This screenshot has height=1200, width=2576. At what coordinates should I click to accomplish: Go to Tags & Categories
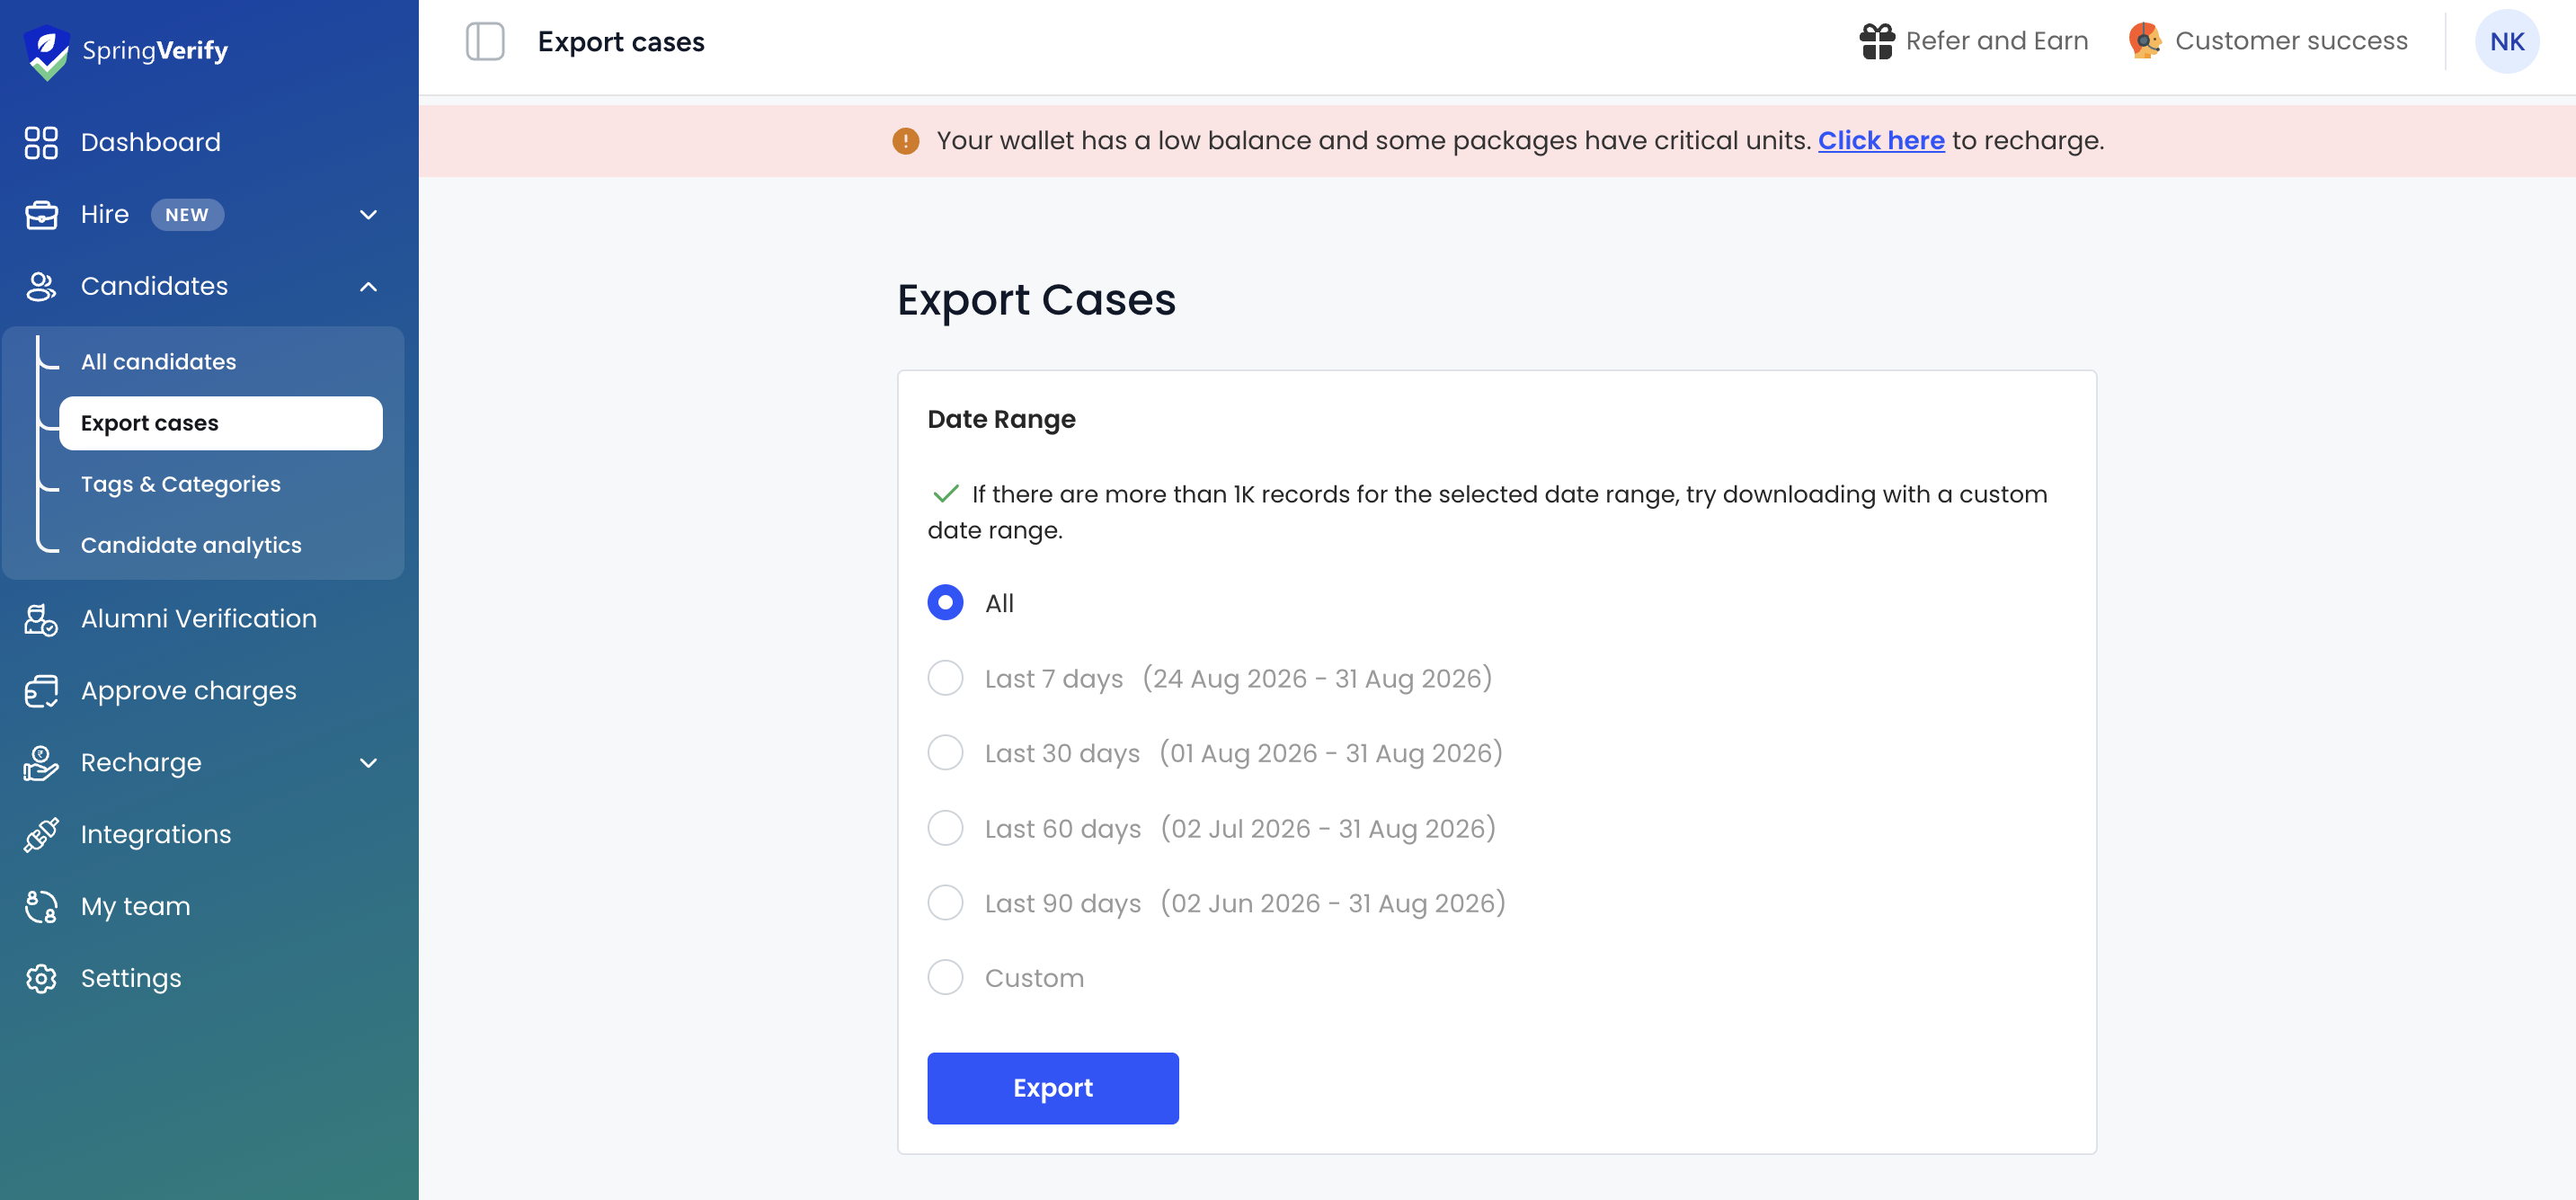point(180,484)
